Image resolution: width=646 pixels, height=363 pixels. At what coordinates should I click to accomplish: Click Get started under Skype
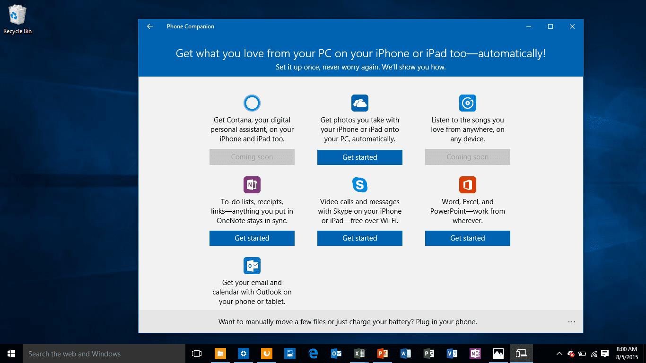360,238
